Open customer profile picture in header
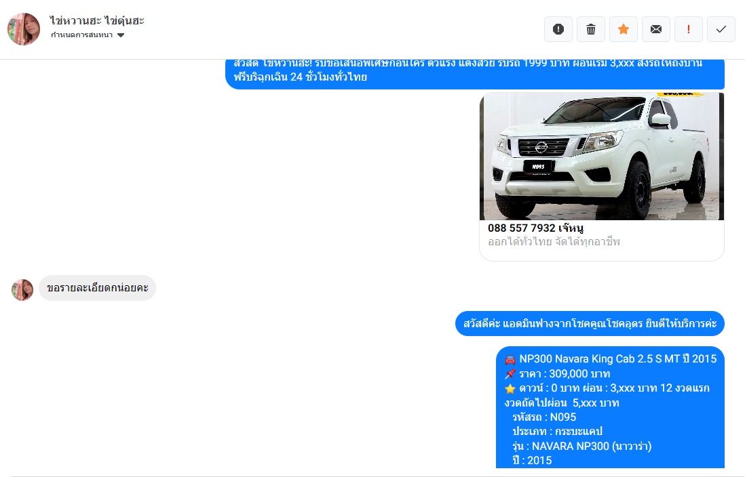 click(24, 29)
